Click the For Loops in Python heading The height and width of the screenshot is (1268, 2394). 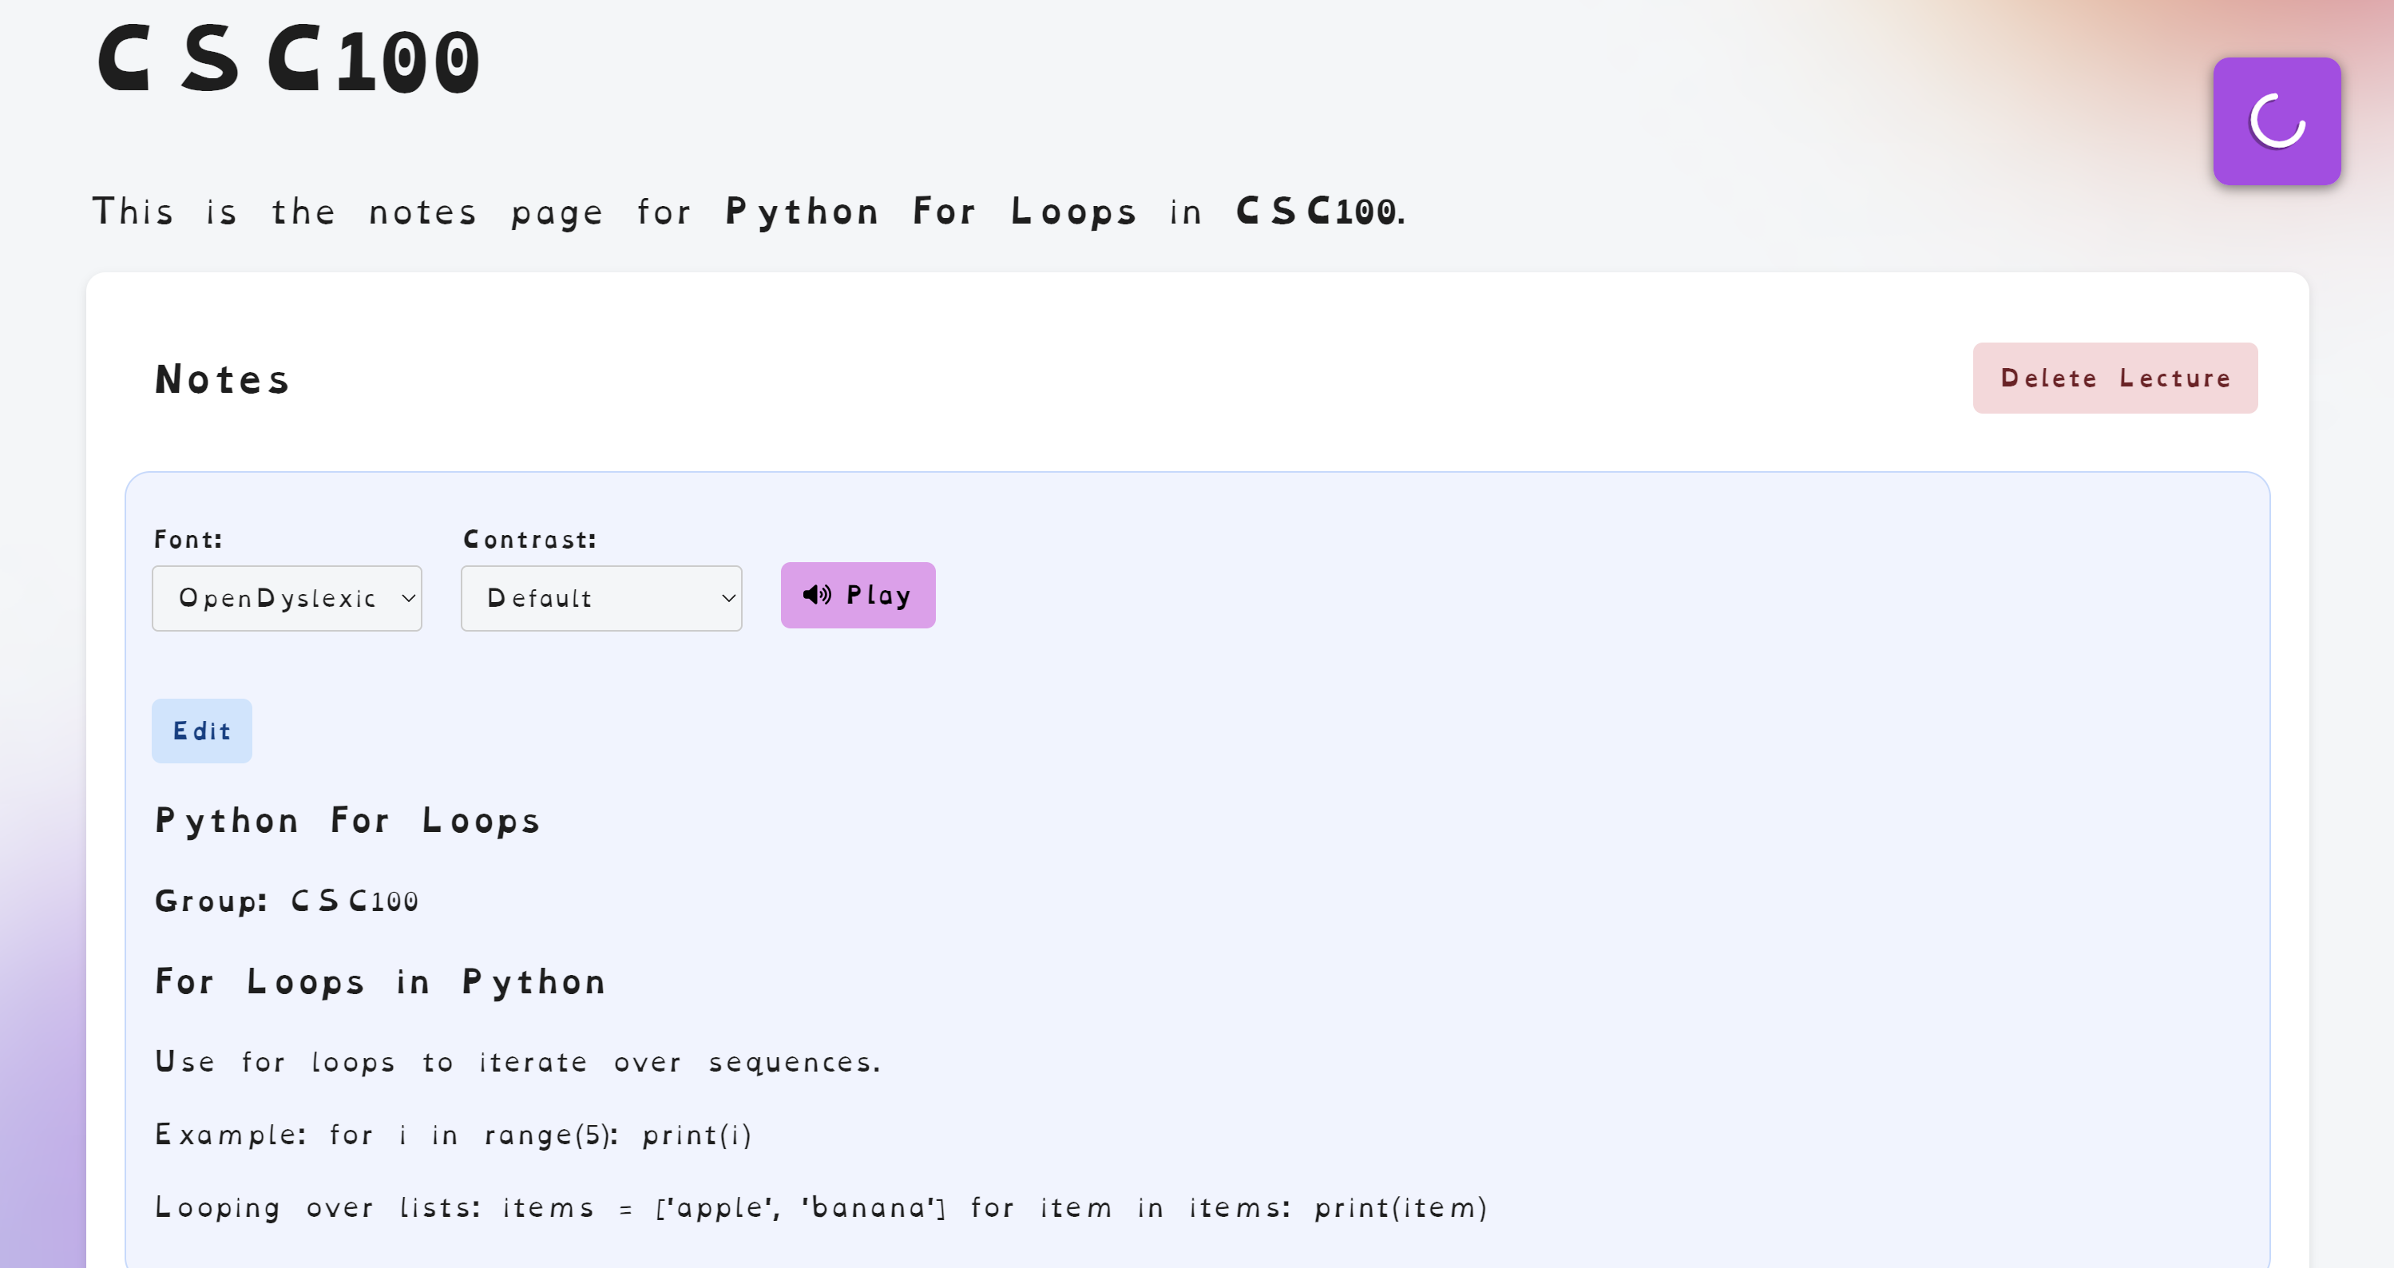[381, 981]
